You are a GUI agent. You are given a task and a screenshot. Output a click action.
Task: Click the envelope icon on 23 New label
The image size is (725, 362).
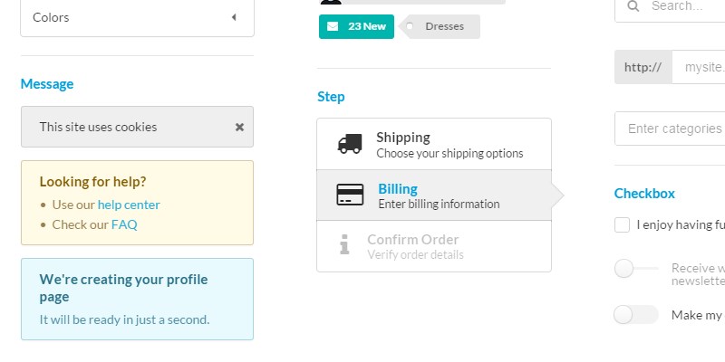coord(333,26)
